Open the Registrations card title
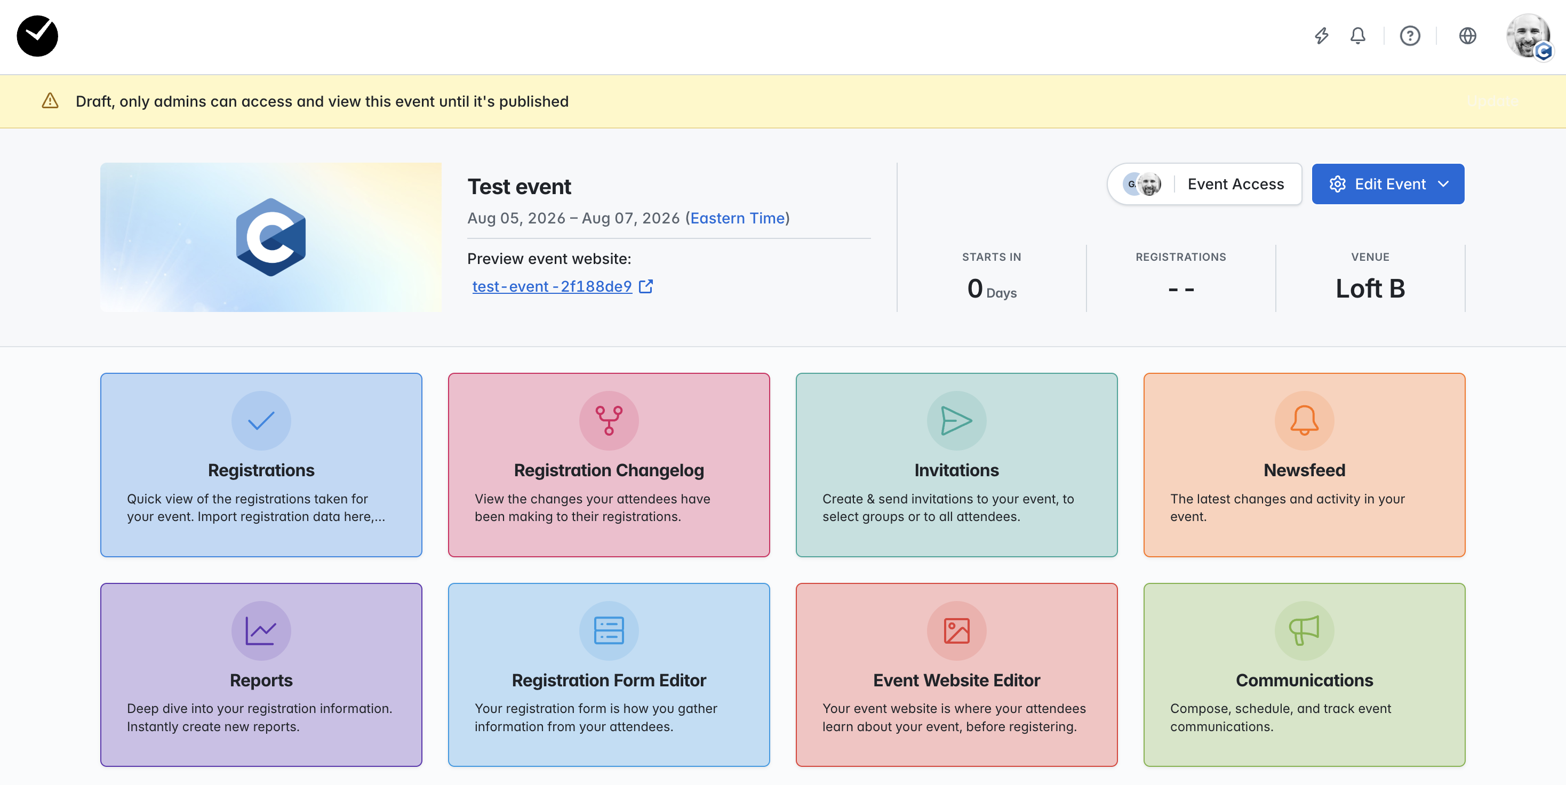 point(261,470)
